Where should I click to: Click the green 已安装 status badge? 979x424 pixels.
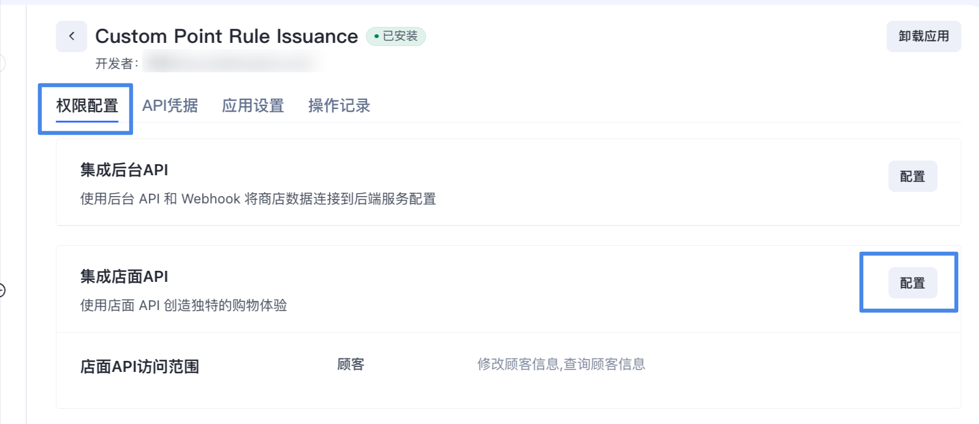(x=396, y=36)
